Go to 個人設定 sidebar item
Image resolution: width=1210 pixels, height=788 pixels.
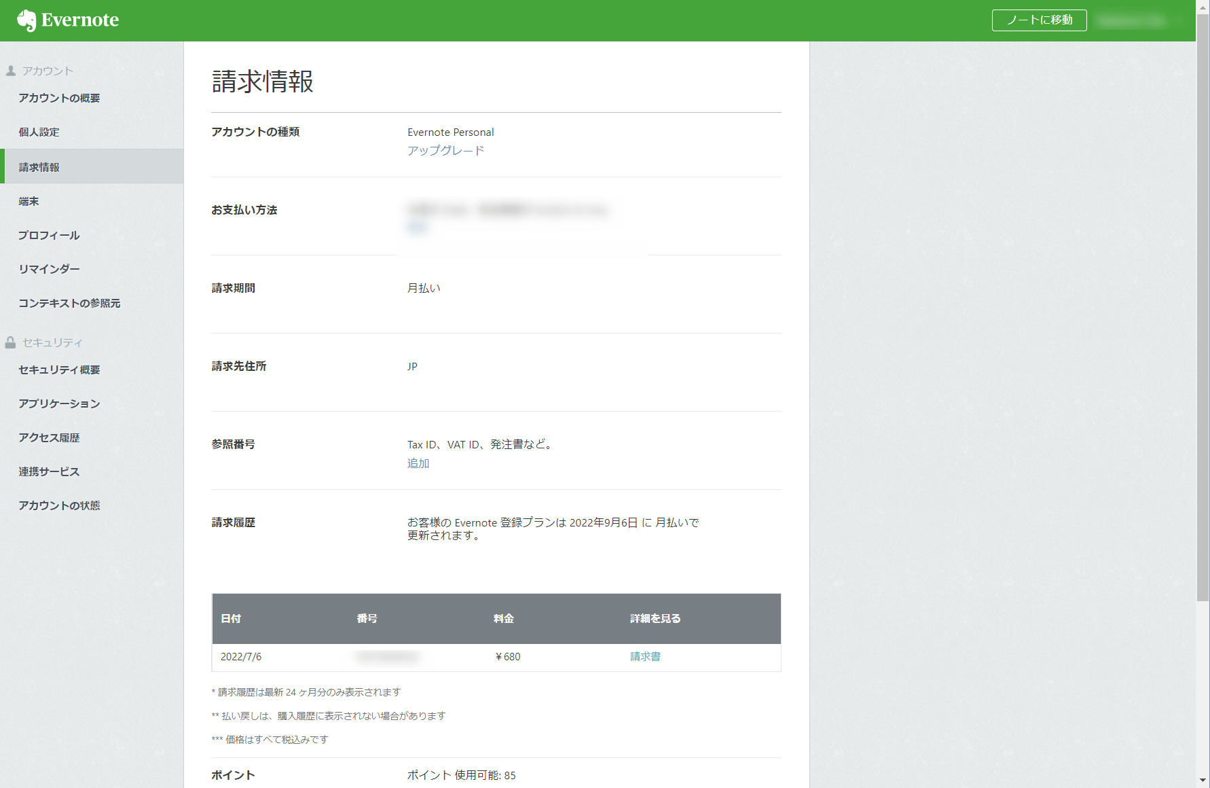[x=39, y=132]
